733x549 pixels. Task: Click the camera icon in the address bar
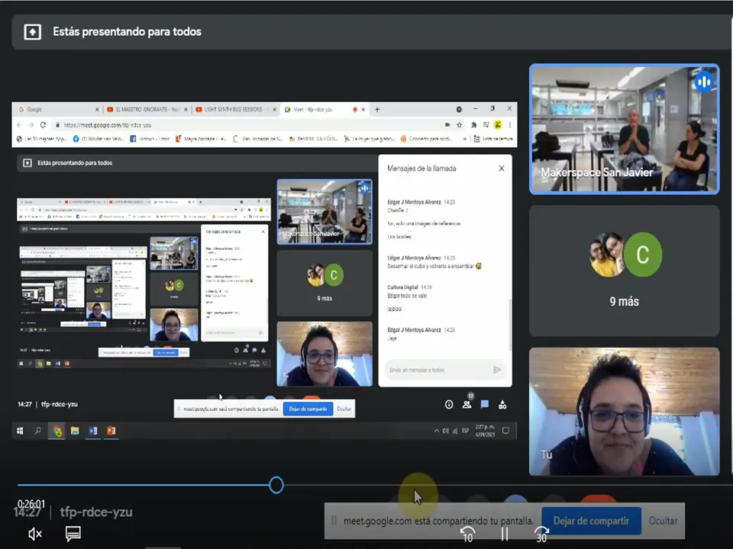(x=447, y=124)
